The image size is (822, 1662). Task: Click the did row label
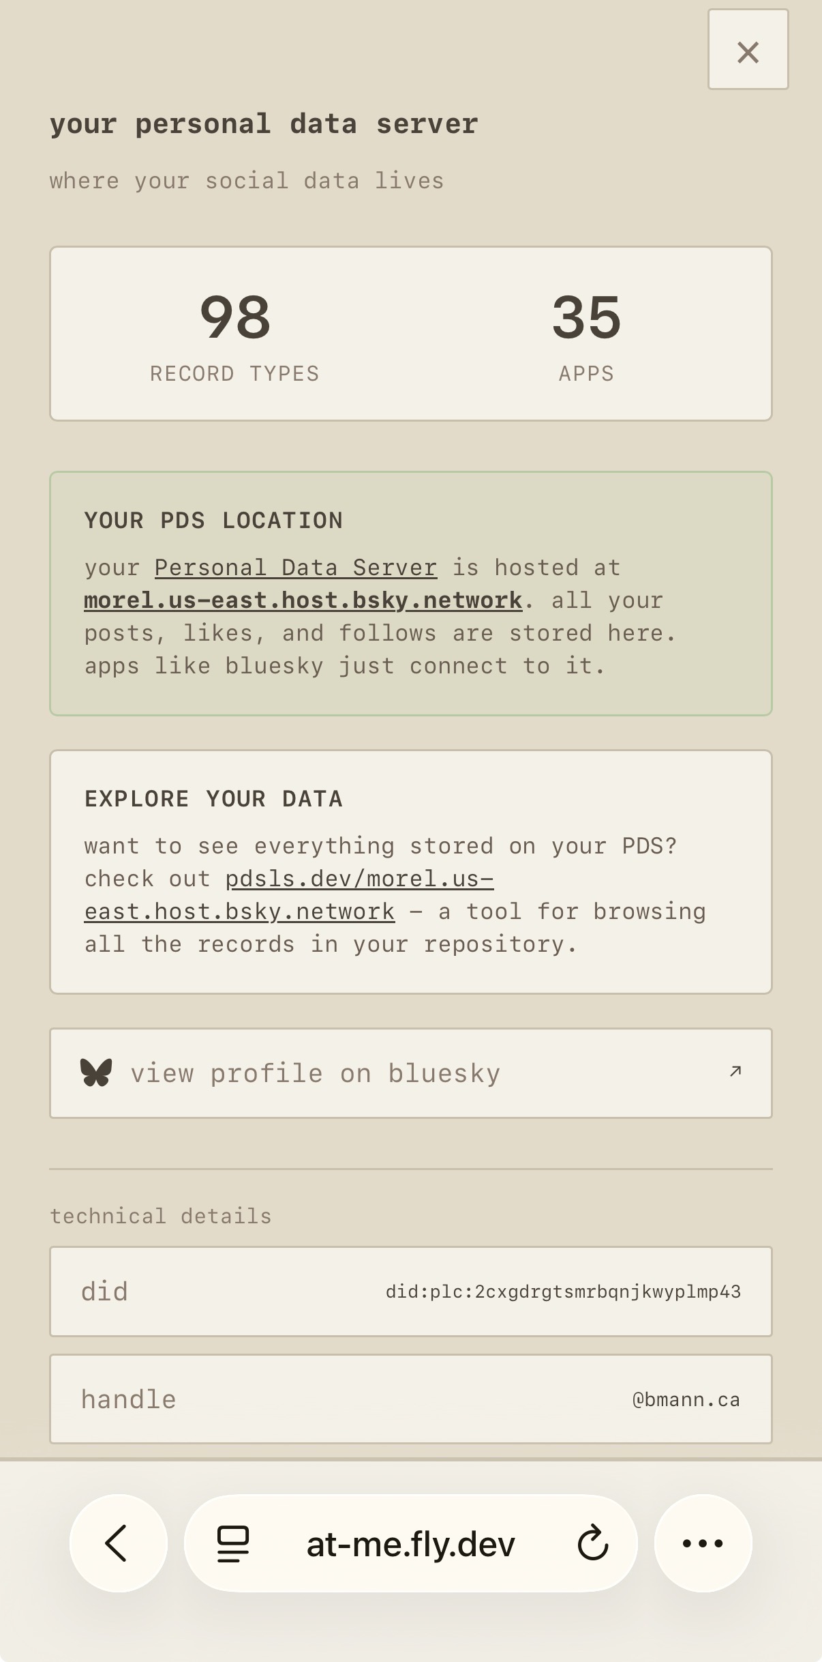[x=104, y=1292]
